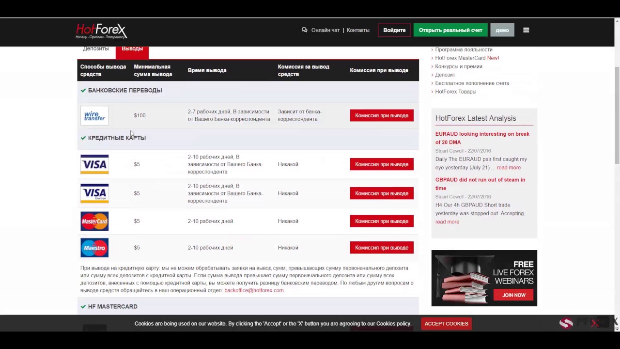This screenshot has height=349, width=620.
Task: Click the Минимальная сумма вывода column header
Action: coord(153,70)
